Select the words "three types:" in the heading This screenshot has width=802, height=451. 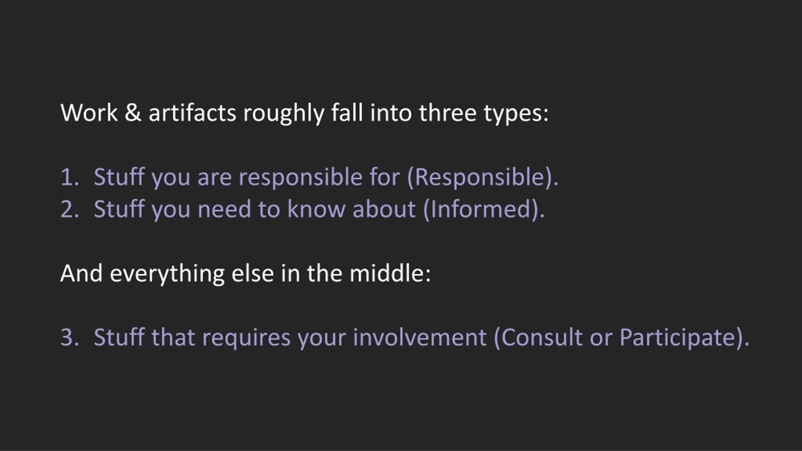(484, 113)
